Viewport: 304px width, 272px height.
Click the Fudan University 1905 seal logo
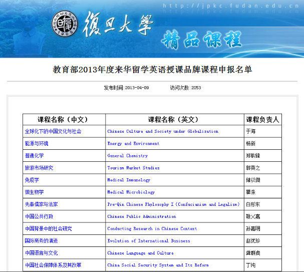[65, 24]
